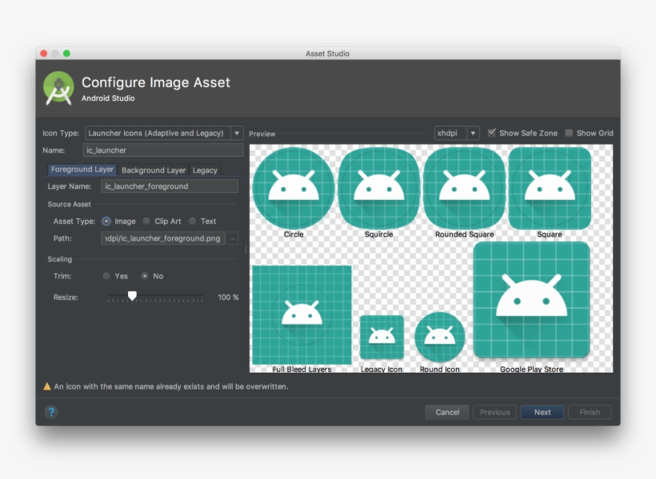656x479 pixels.
Task: Select the Clip Art asset type
Action: pyautogui.click(x=146, y=221)
